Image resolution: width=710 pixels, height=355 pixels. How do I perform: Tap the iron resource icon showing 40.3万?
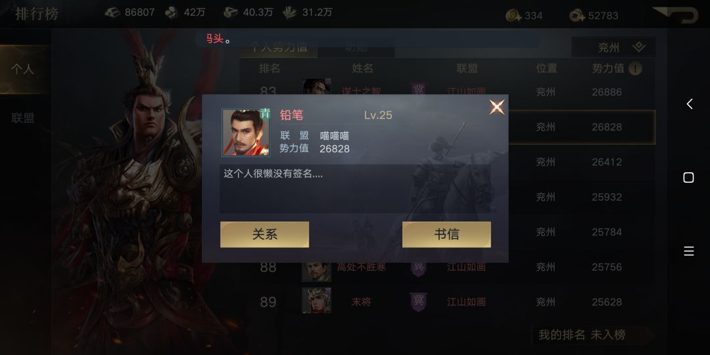pos(231,12)
